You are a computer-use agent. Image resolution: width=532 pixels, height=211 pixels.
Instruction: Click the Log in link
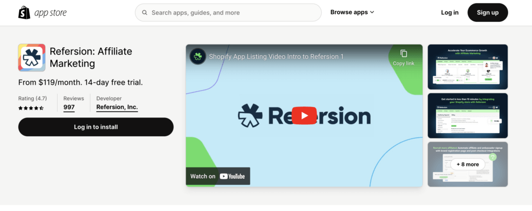pos(449,12)
